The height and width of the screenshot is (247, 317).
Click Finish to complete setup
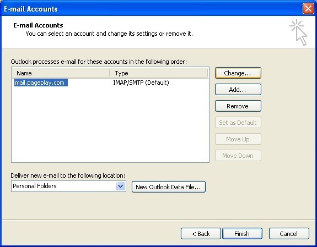pyautogui.click(x=242, y=234)
